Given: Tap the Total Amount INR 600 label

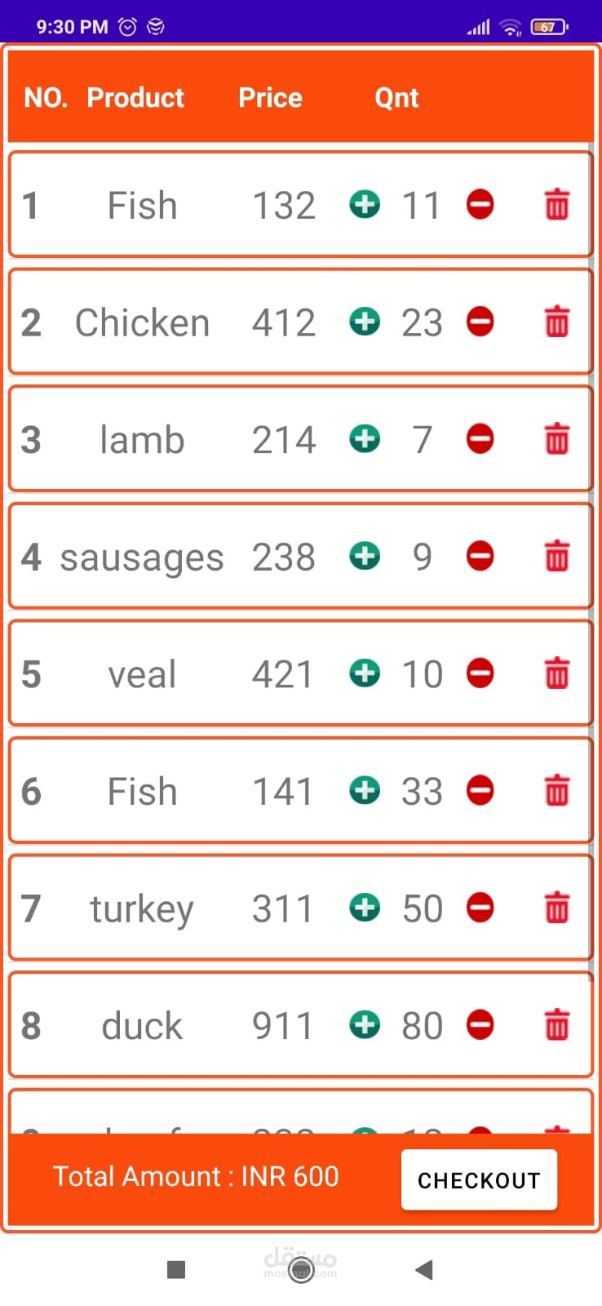Looking at the screenshot, I should coord(196,1177).
